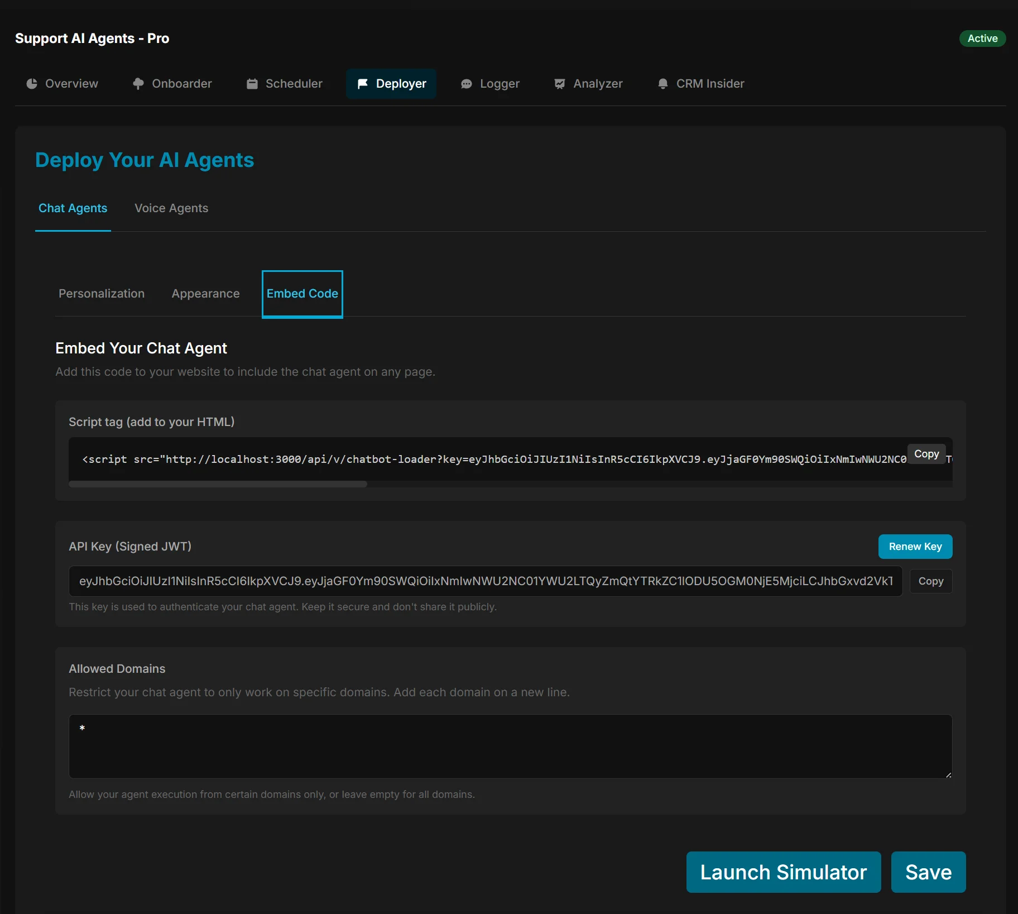Click the Analyzer chart icon
Viewport: 1018px width, 914px height.
pos(560,84)
